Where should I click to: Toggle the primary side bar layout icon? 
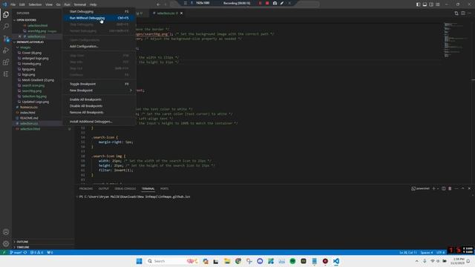point(418,4)
